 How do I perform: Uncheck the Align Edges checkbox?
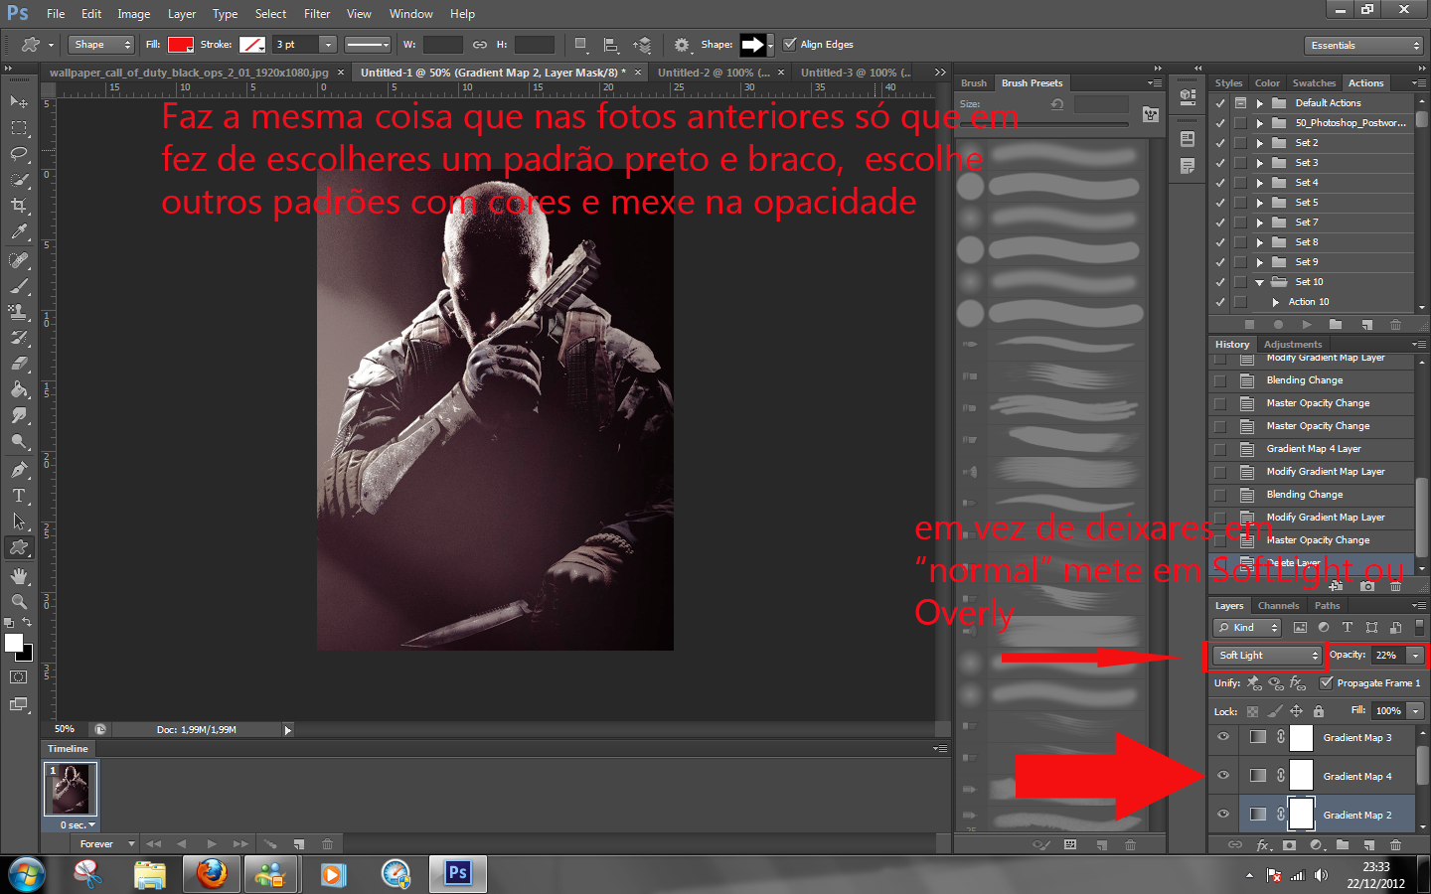pyautogui.click(x=790, y=45)
